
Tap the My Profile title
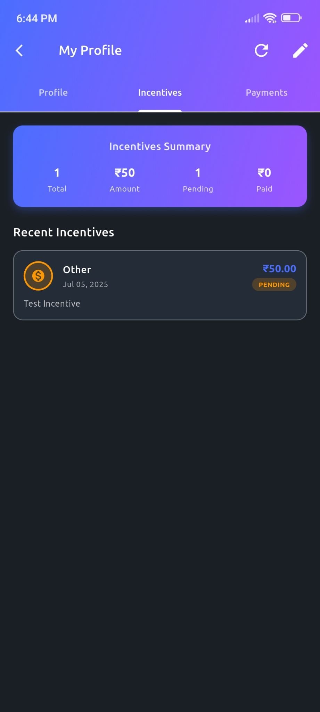tap(90, 50)
